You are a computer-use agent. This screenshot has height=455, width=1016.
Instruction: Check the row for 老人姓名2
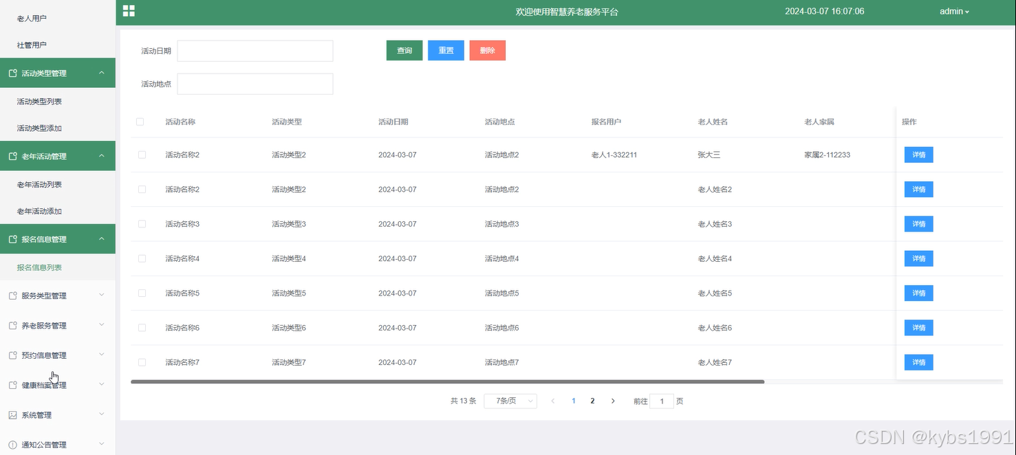tap(142, 189)
